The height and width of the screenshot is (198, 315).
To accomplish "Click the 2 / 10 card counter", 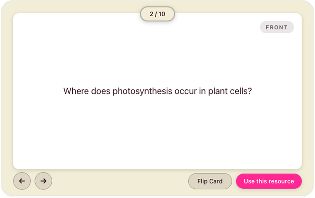I will tap(157, 14).
